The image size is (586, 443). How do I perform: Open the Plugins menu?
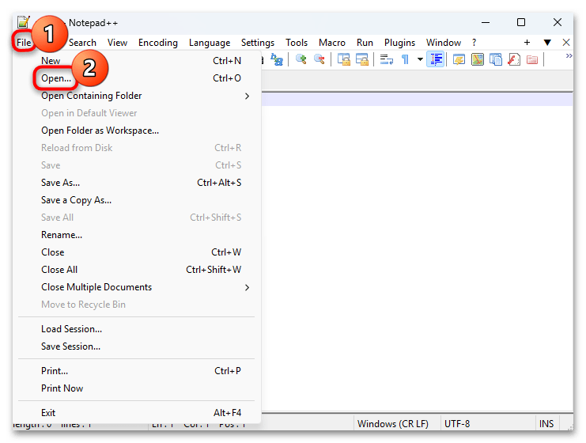[399, 43]
